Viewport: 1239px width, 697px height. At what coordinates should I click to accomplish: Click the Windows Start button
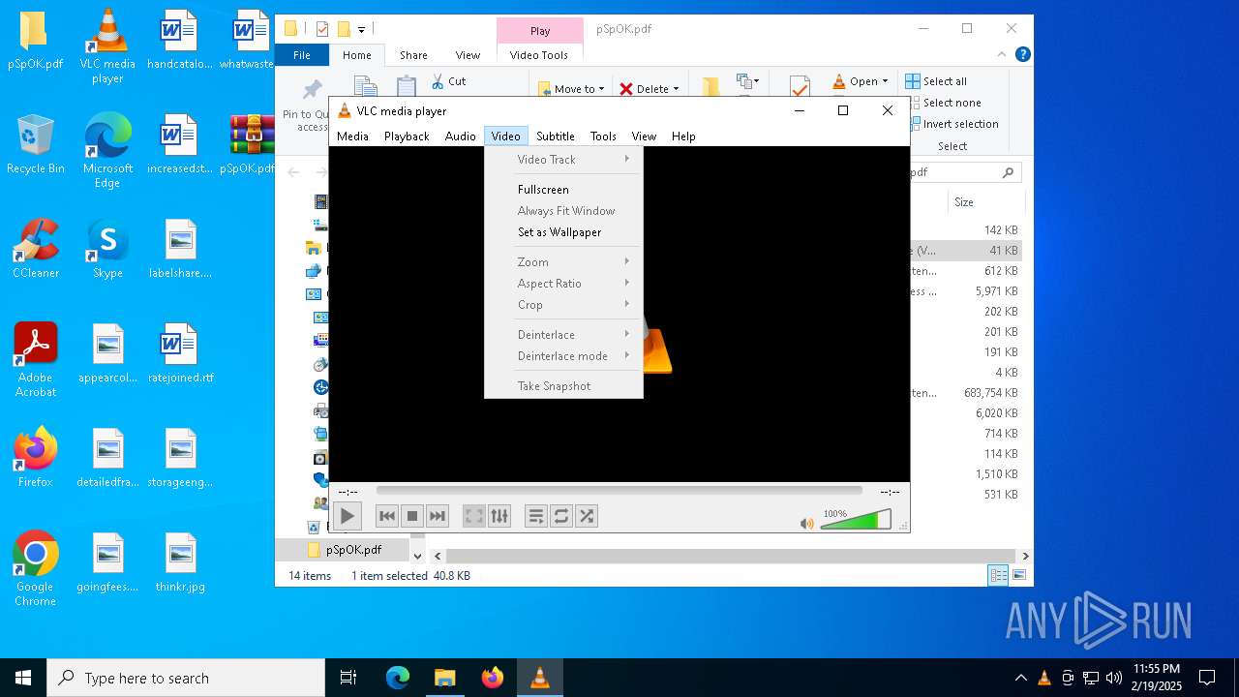pyautogui.click(x=23, y=678)
